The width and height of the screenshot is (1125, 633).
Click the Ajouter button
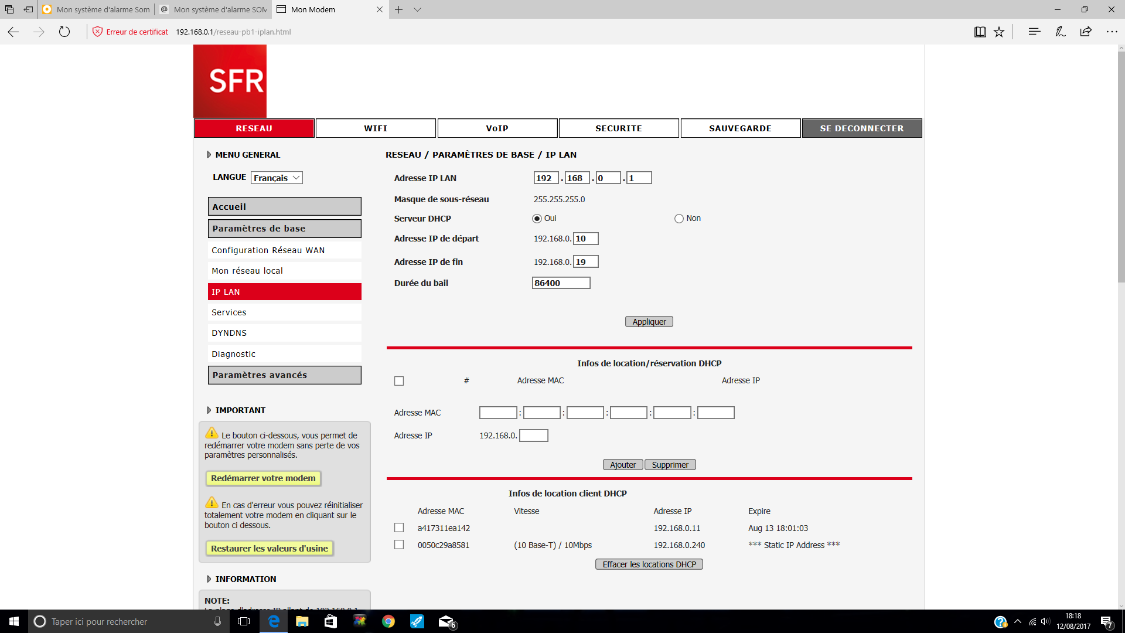[x=623, y=465]
